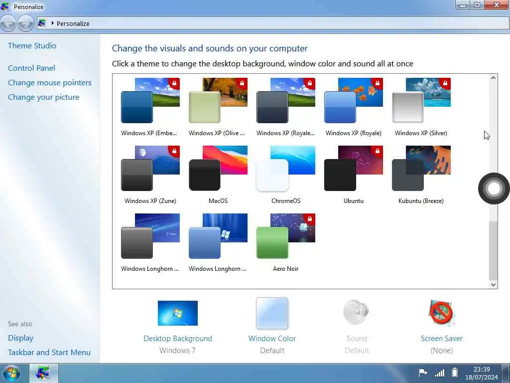Click the theme list scroll up arrow
Viewport: 510px width, 383px height.
pos(493,78)
